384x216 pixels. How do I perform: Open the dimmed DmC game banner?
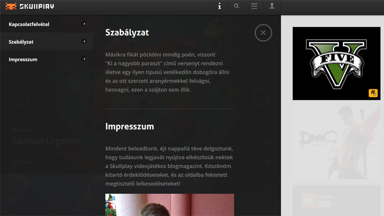(336, 142)
